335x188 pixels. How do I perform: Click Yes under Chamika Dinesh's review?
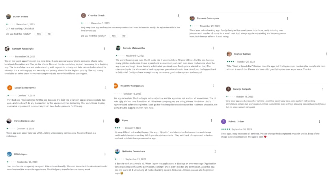(x=114, y=36)
